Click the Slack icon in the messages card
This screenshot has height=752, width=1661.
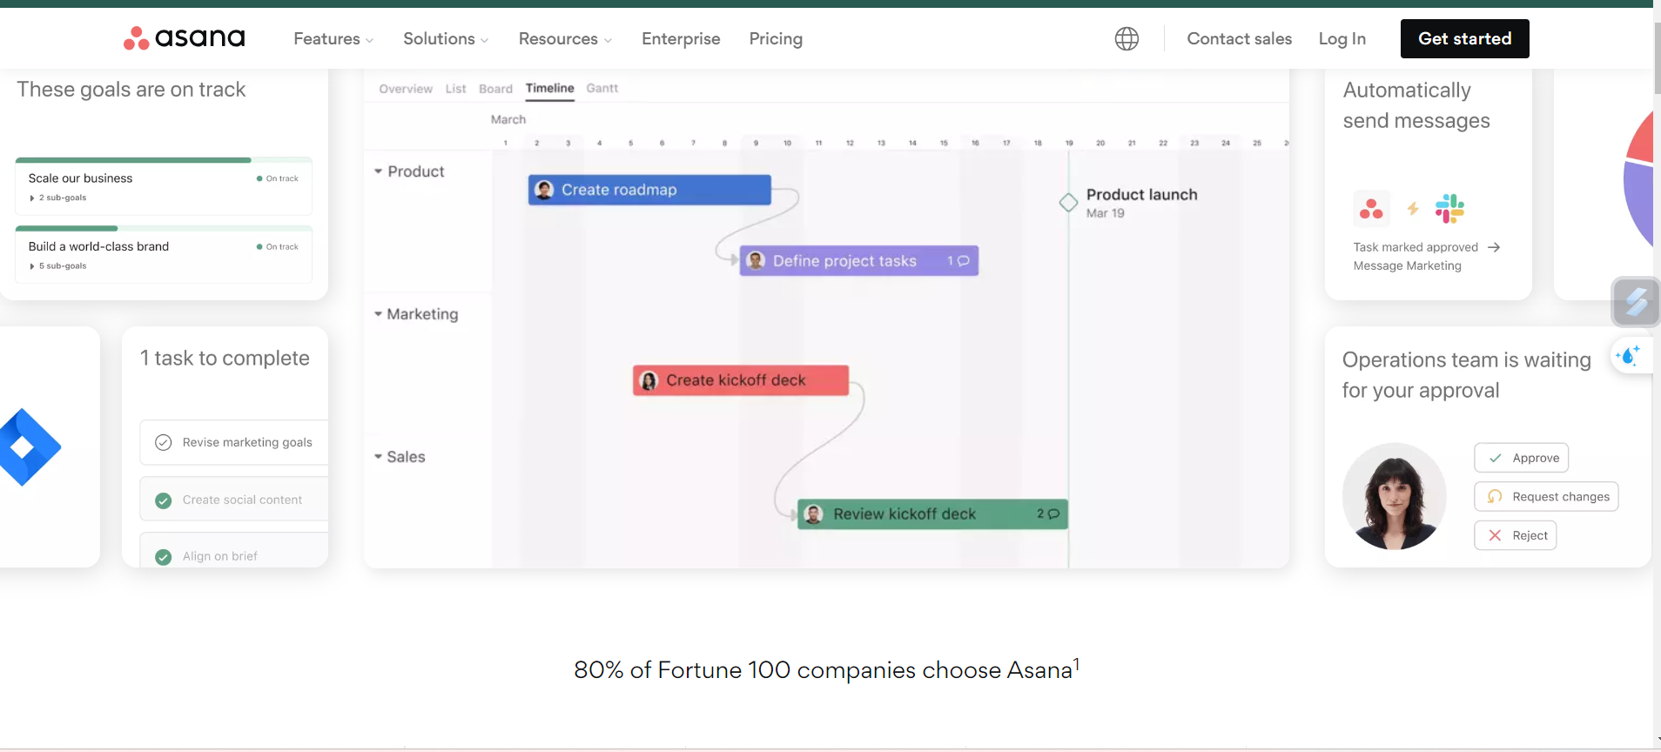click(x=1449, y=209)
